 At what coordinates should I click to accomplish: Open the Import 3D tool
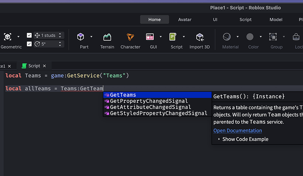[200, 37]
